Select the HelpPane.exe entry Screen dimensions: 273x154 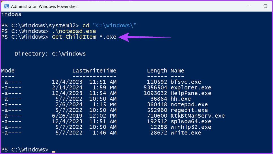click(x=191, y=93)
